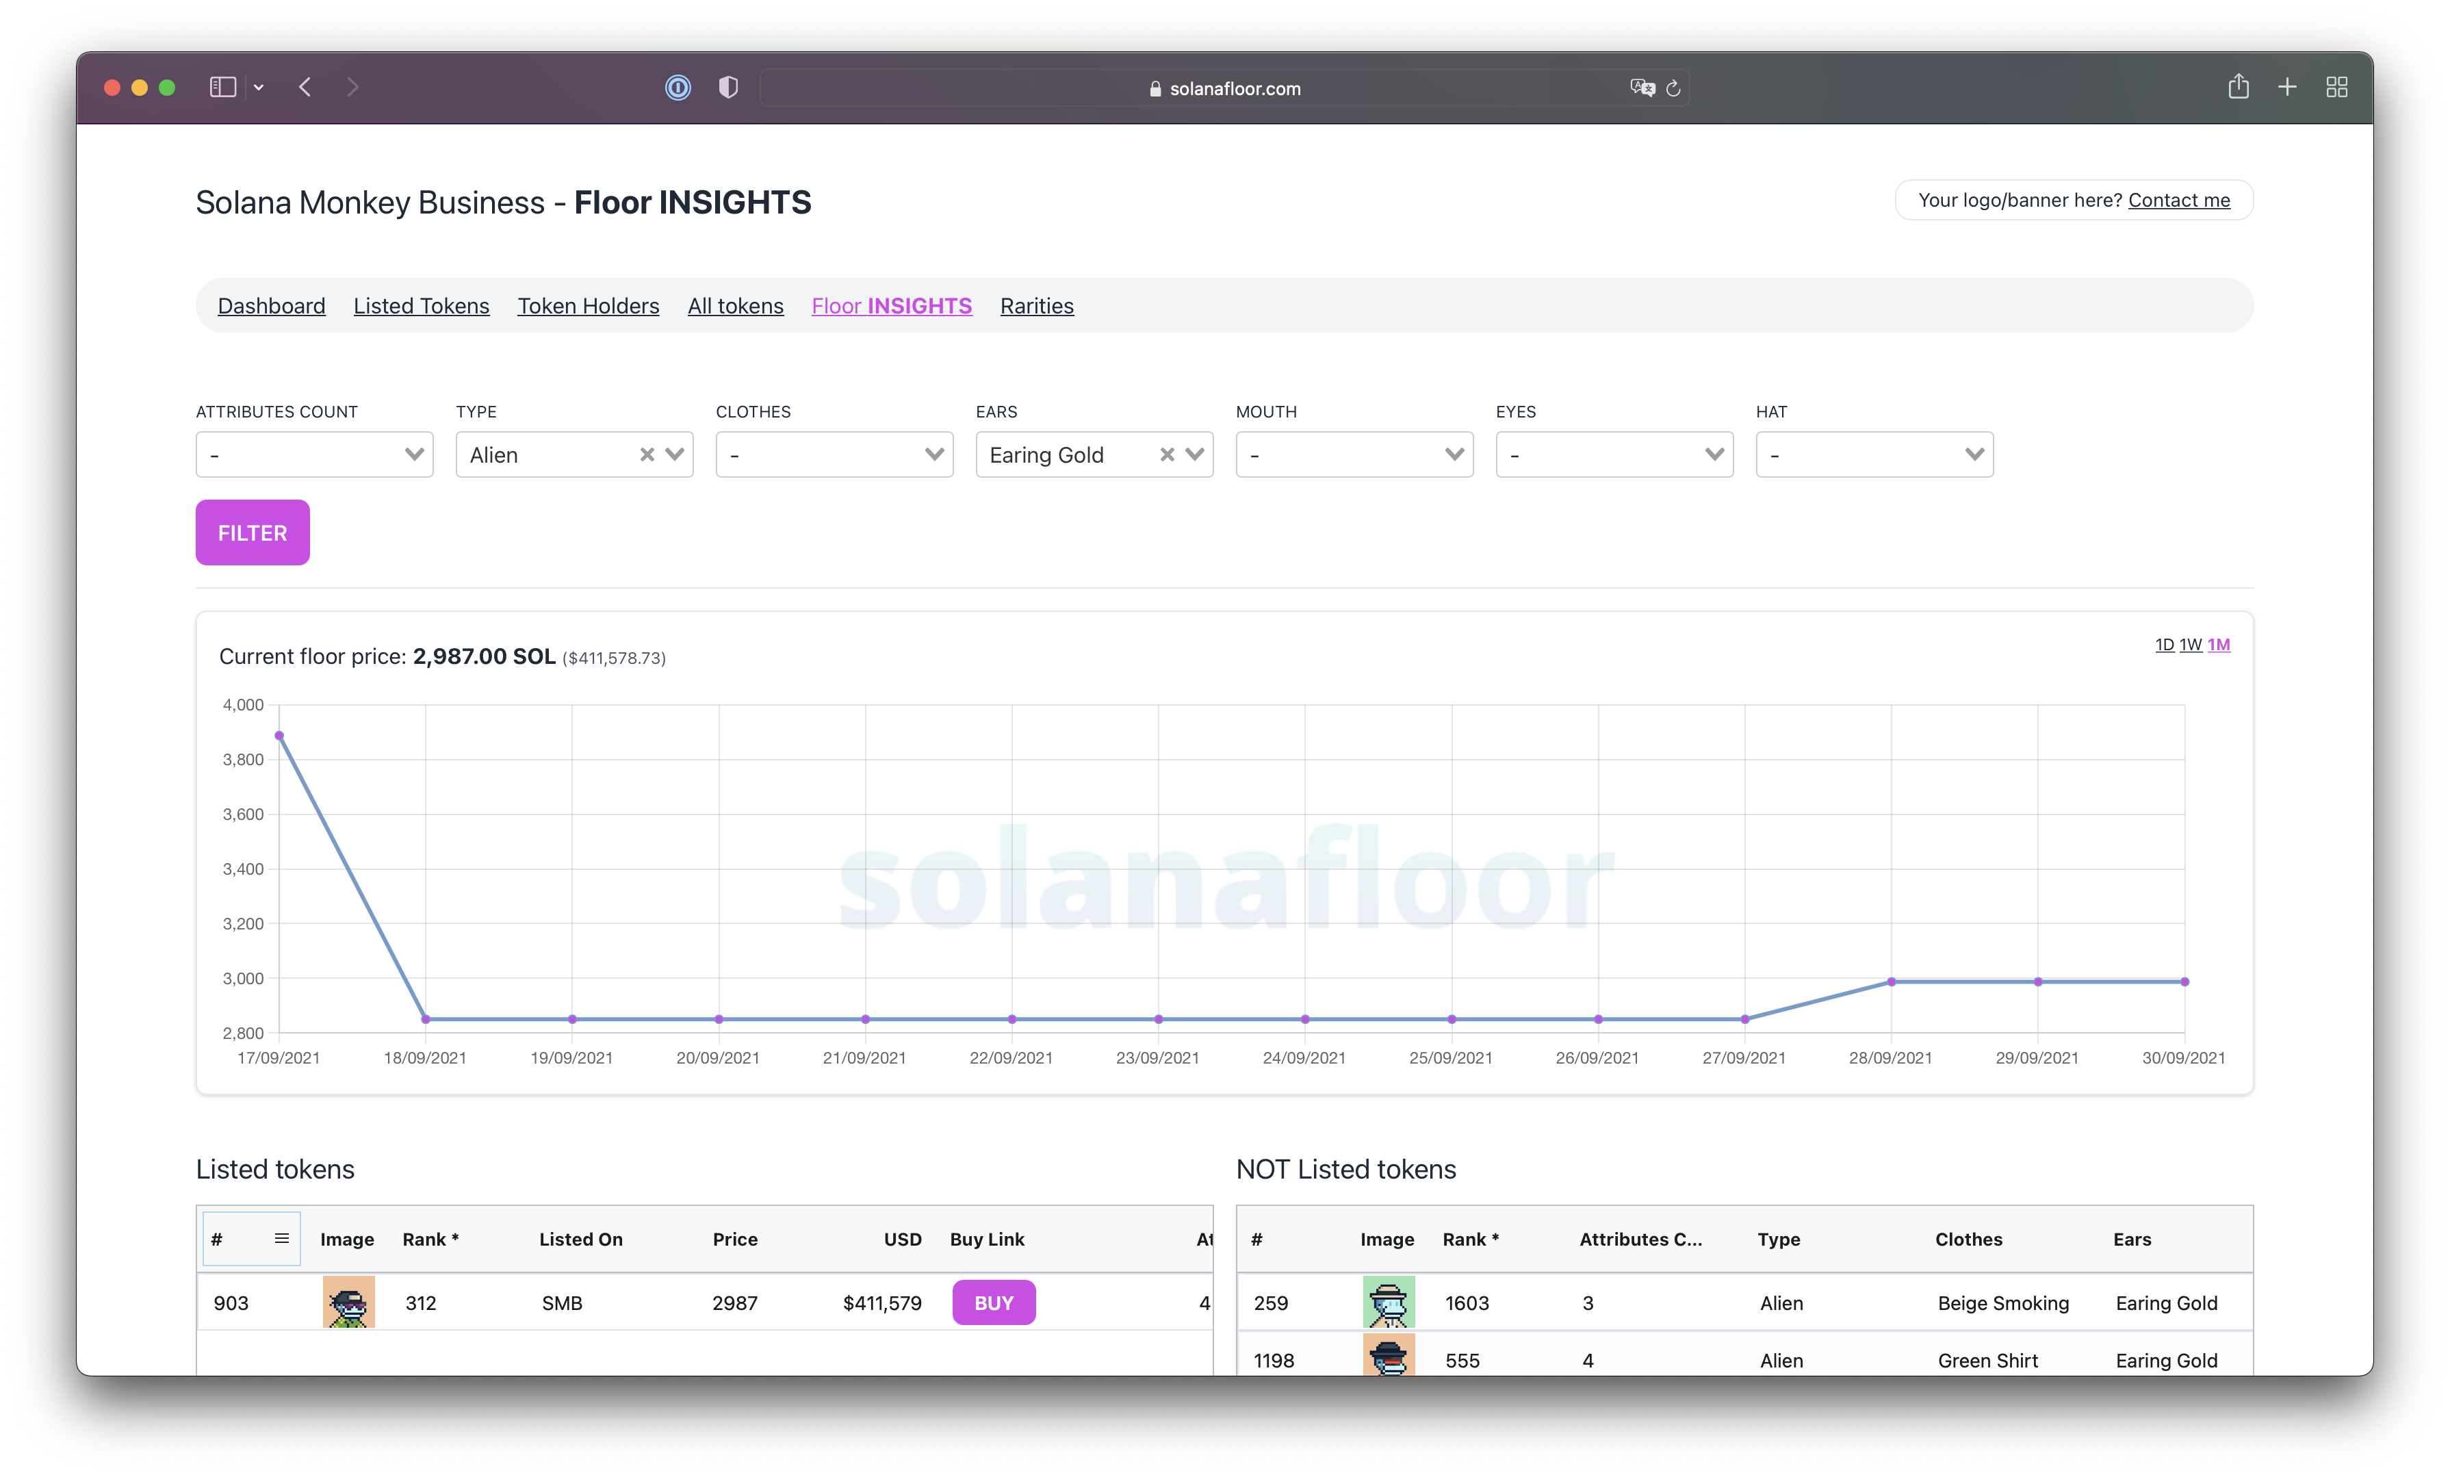The width and height of the screenshot is (2450, 1477).
Task: Open the column menu icon in the # header
Action: 281,1238
